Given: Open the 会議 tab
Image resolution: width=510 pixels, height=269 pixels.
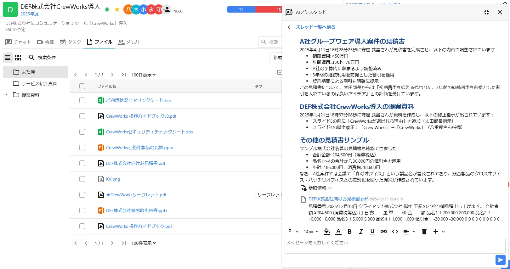Looking at the screenshot, I should [45, 42].
